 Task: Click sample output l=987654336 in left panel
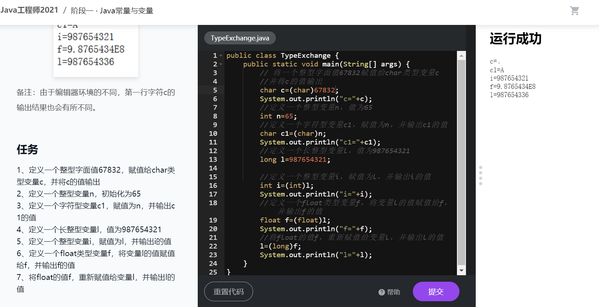[85, 62]
